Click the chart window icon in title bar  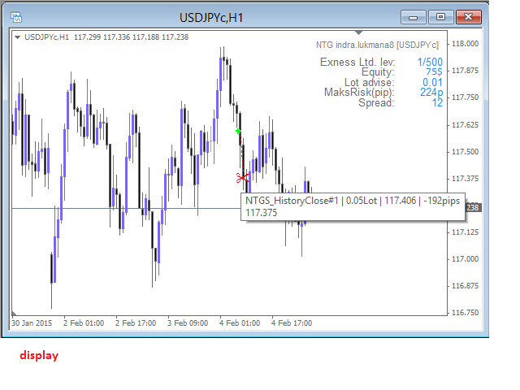(16, 17)
